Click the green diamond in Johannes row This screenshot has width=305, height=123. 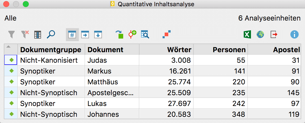[x=12, y=114]
